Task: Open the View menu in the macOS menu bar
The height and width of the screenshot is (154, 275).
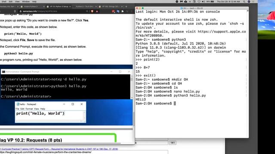Action: (x=17, y=1)
